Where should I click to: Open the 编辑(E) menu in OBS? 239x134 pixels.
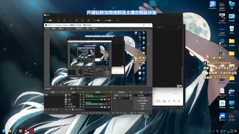tap(54, 29)
